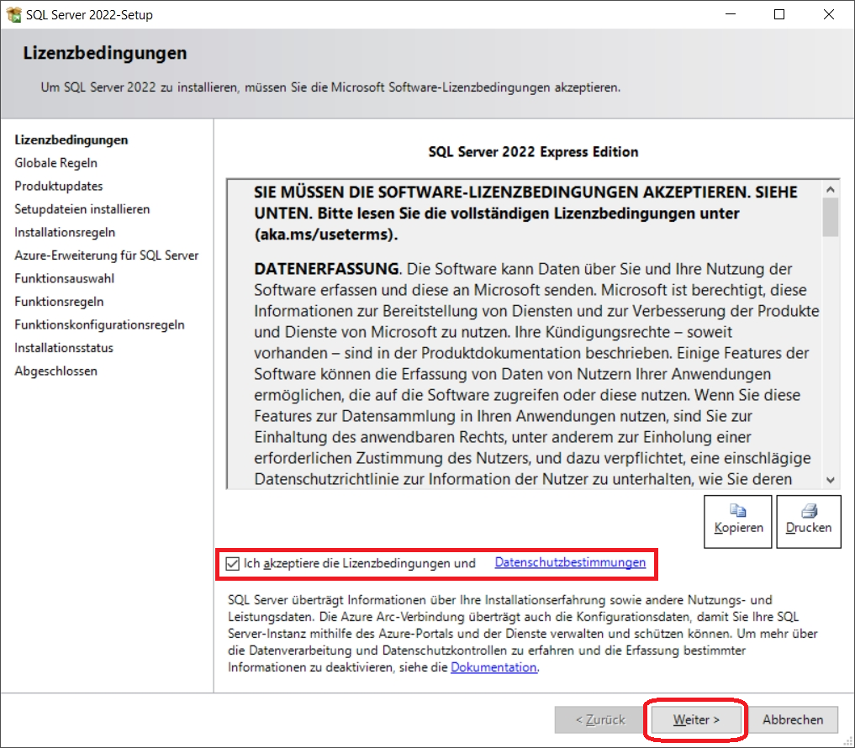This screenshot has width=855, height=748.
Task: Click the 'SQL Server 2022 Express Edition' heading
Action: pyautogui.click(x=533, y=151)
